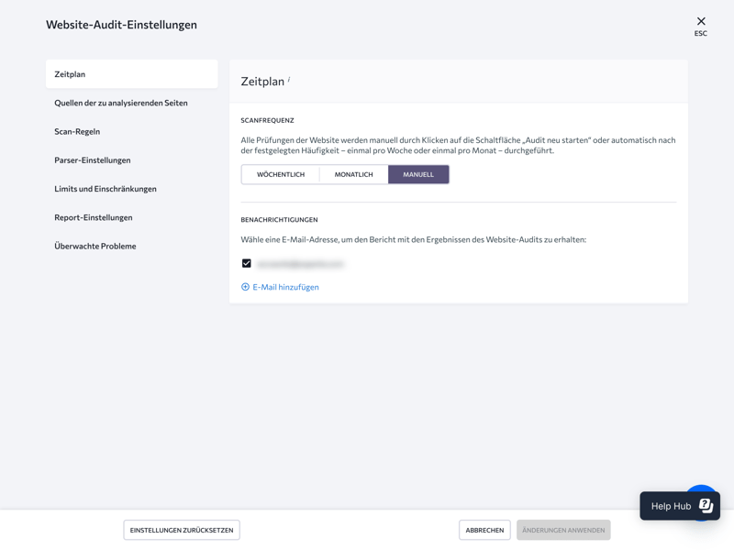Close the settings dialog with X icon
The height and width of the screenshot is (550, 734).
pyautogui.click(x=701, y=22)
